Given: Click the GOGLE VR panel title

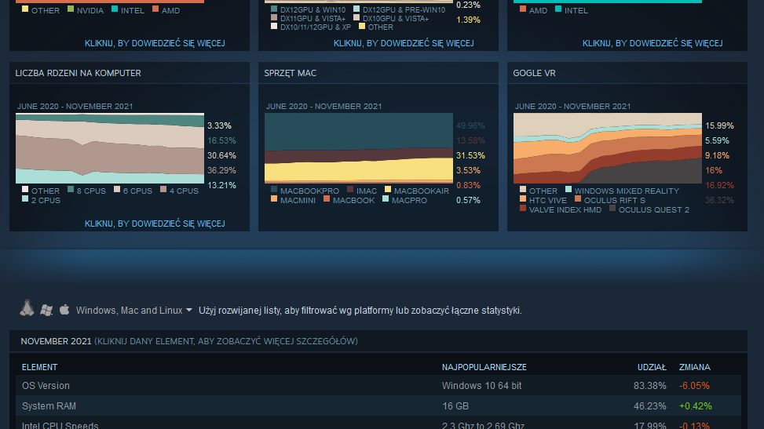Looking at the screenshot, I should 534,73.
